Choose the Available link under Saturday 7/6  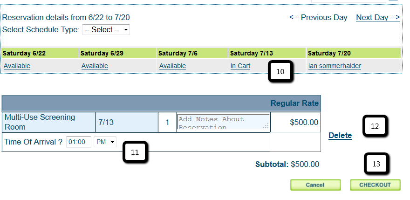172,66
